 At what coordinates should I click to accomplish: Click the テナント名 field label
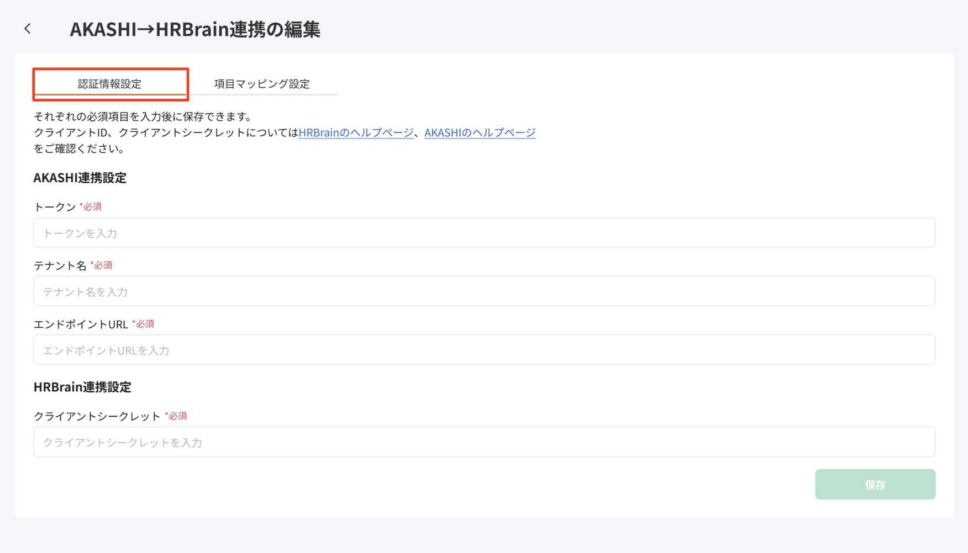60,265
